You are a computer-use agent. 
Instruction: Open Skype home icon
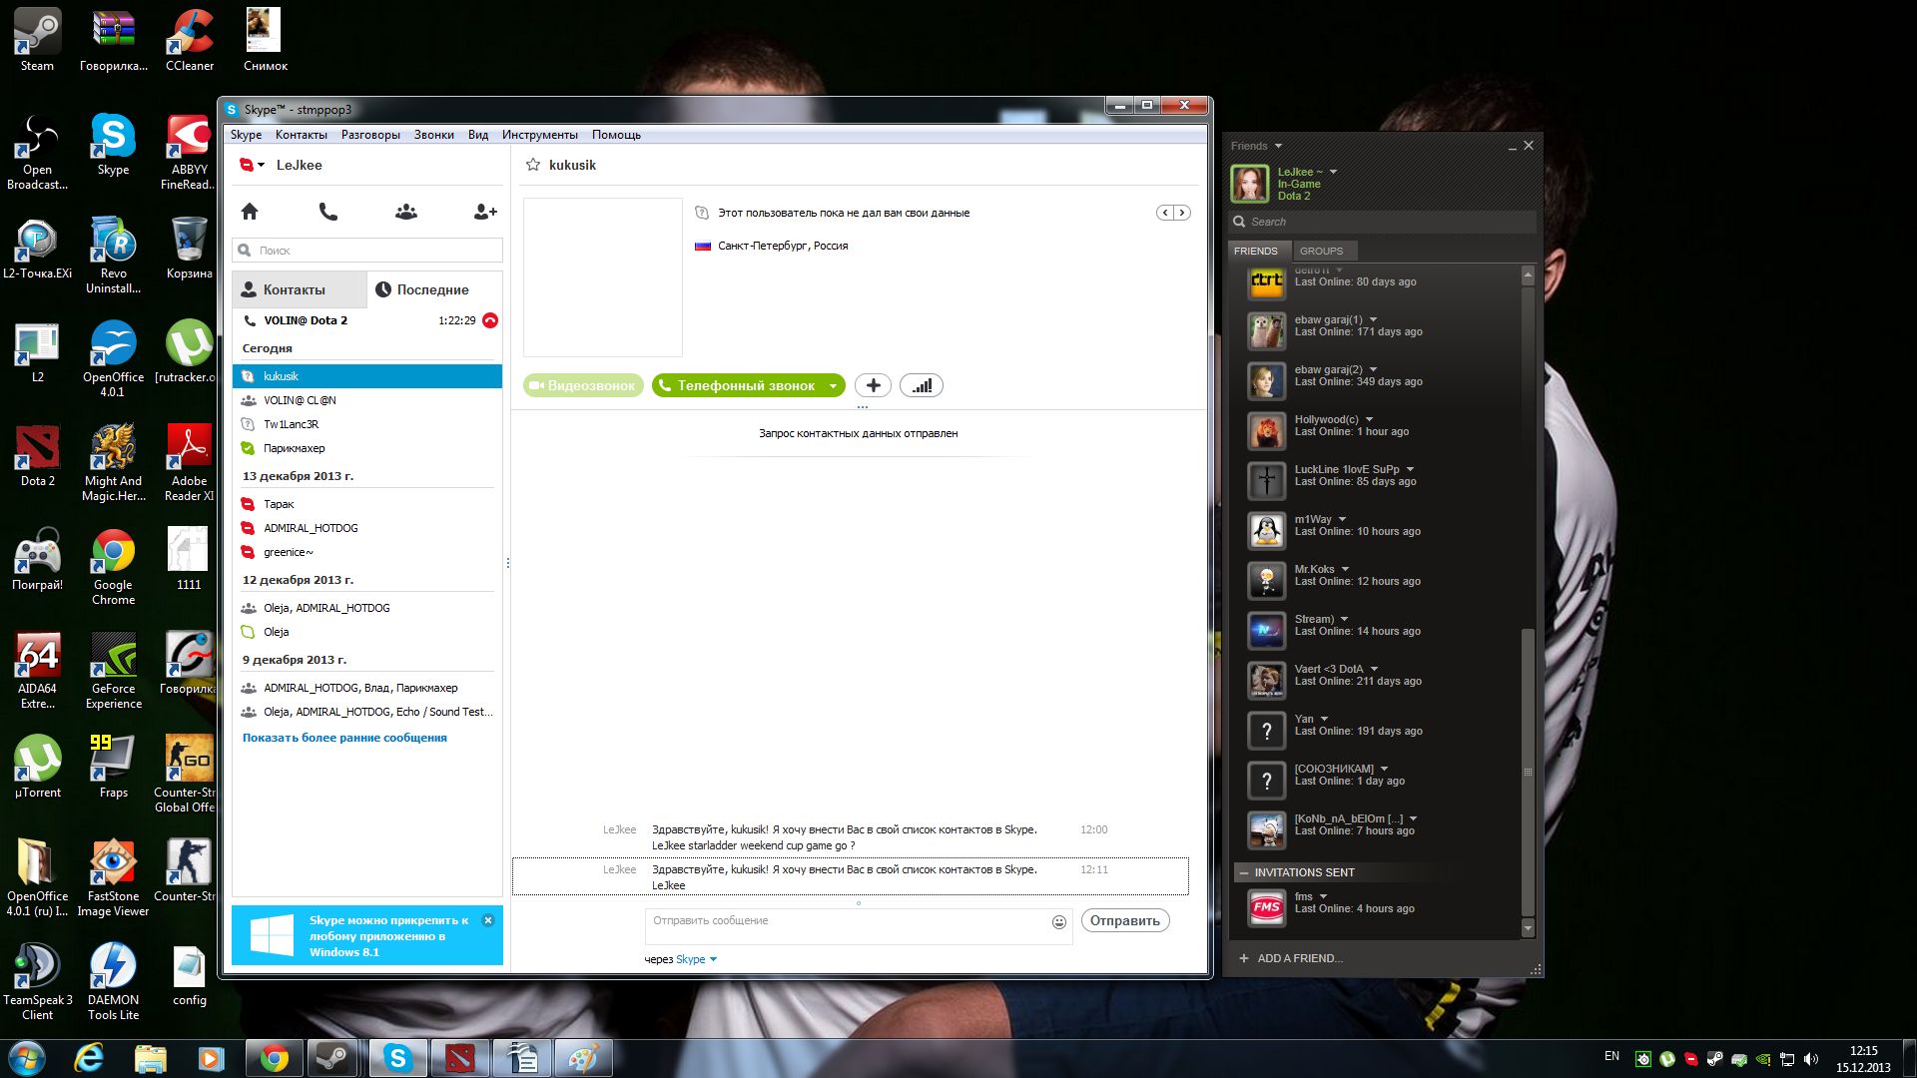point(250,212)
